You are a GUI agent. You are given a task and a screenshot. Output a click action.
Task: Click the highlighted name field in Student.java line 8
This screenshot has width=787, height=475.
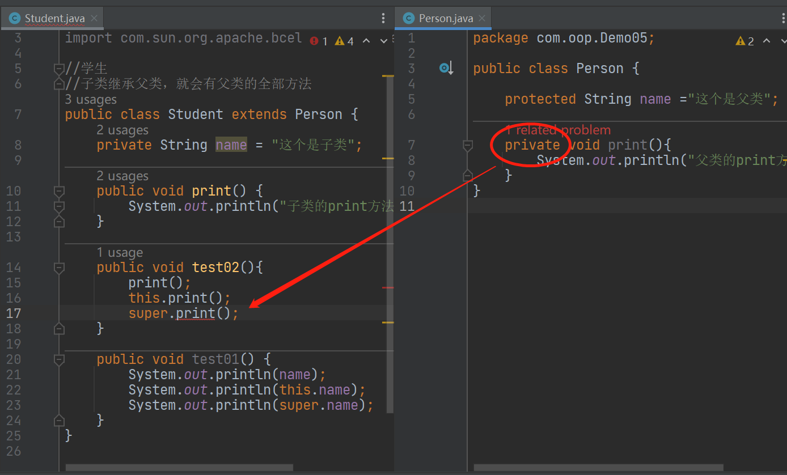click(231, 145)
